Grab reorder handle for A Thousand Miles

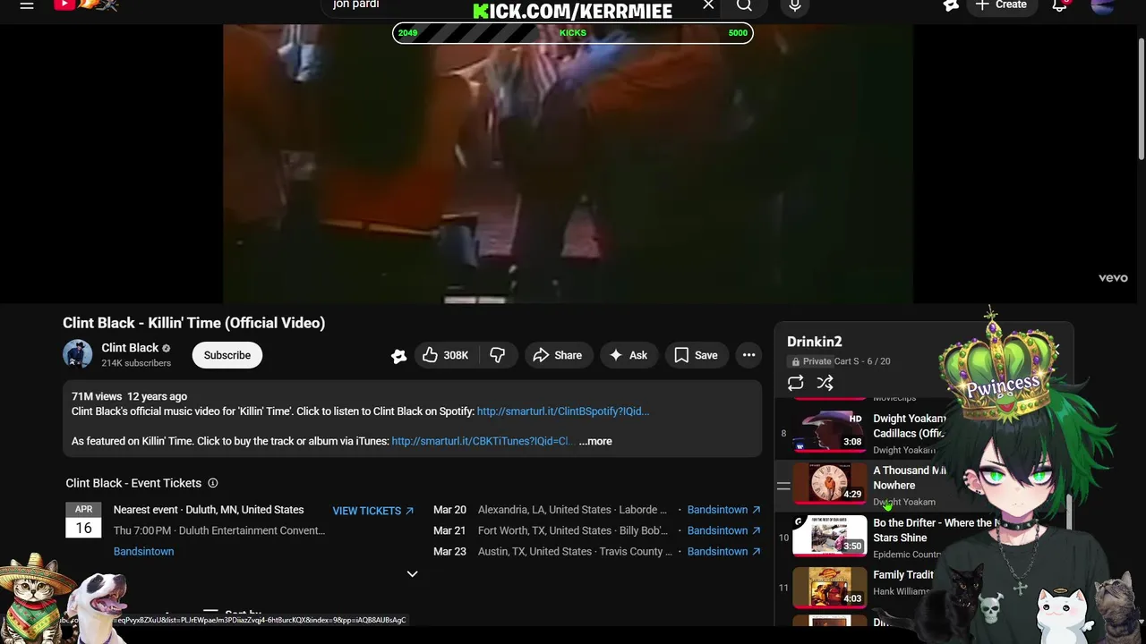click(x=783, y=486)
